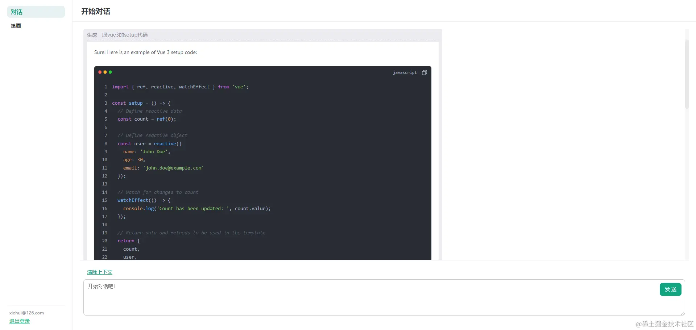The height and width of the screenshot is (330, 696).
Task: Click code line 'const count = ref(0);'
Action: pos(147,119)
